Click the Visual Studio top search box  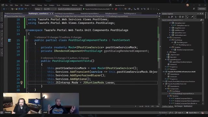click(98, 5)
